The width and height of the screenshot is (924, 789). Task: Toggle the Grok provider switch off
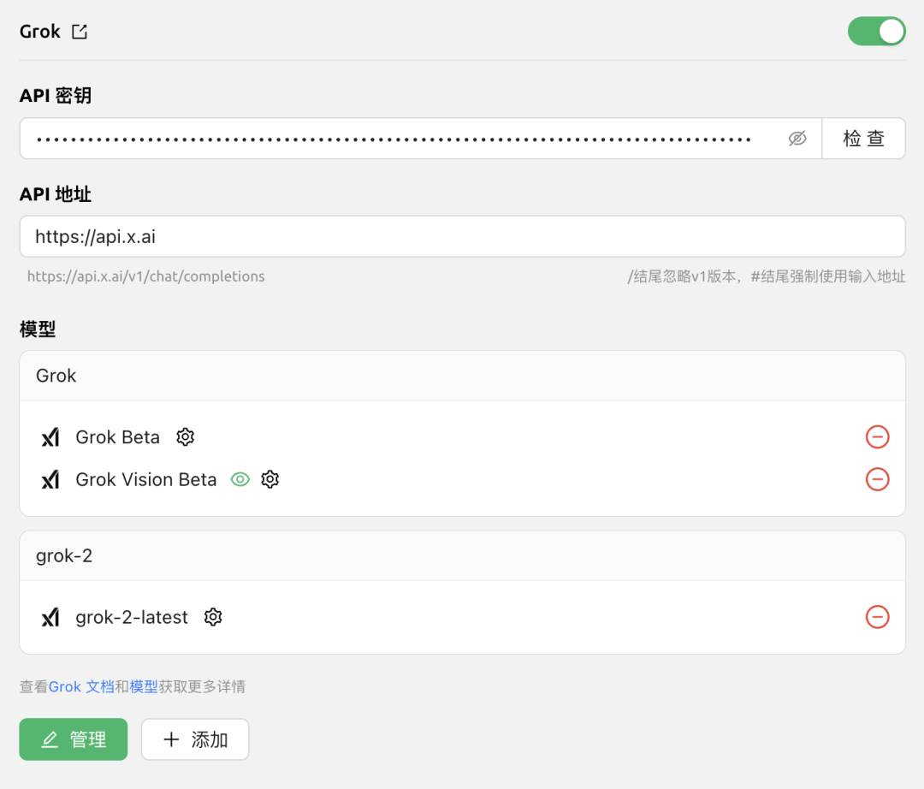(x=876, y=31)
